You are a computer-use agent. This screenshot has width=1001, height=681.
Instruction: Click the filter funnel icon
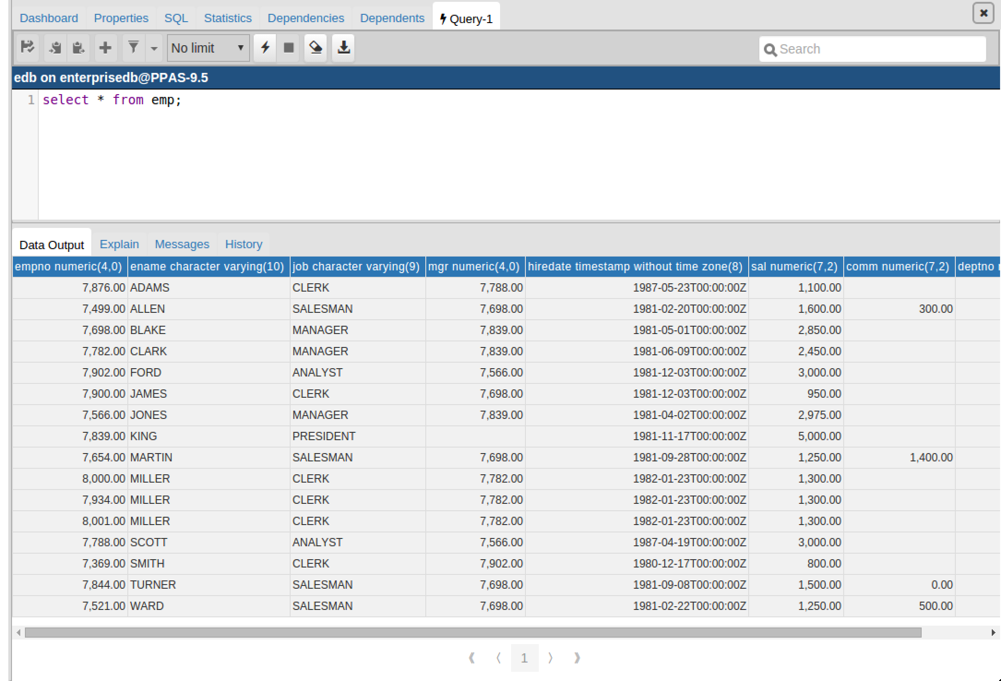click(x=133, y=48)
